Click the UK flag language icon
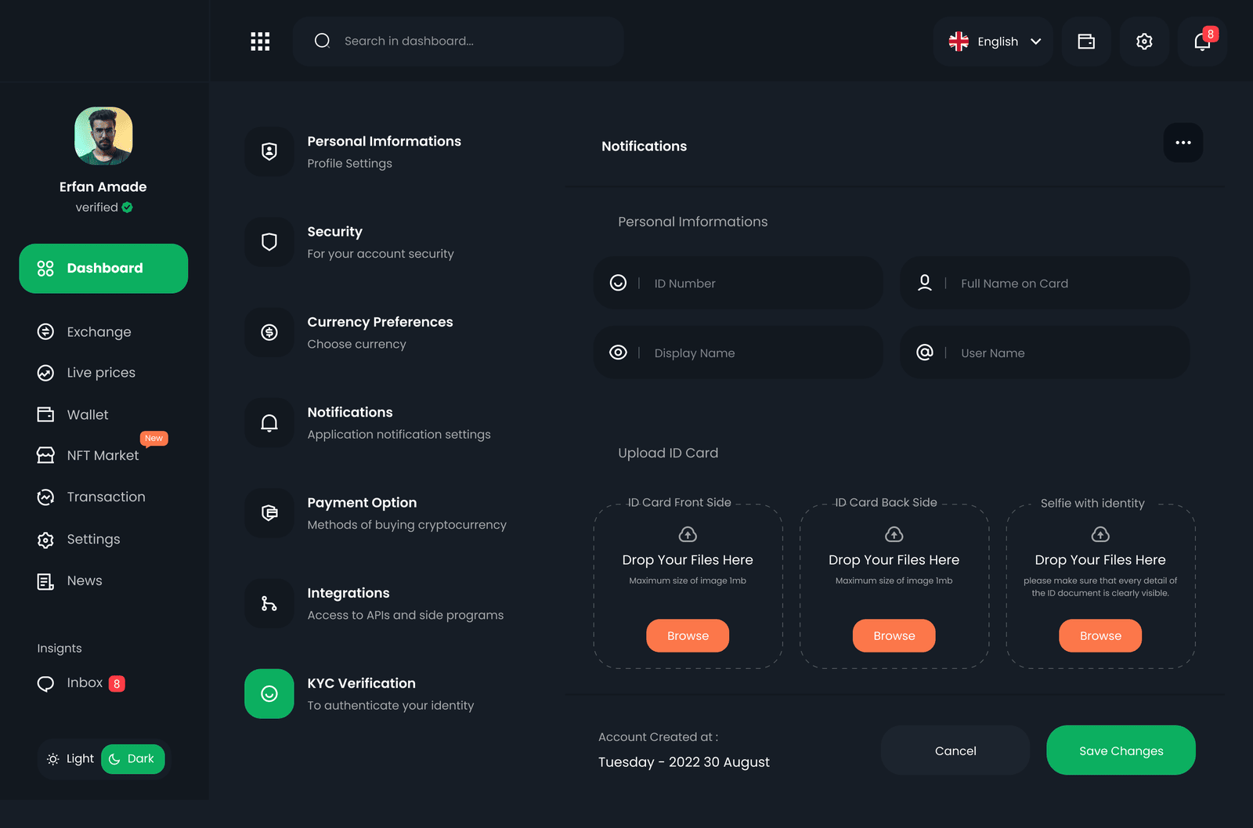 click(x=959, y=42)
